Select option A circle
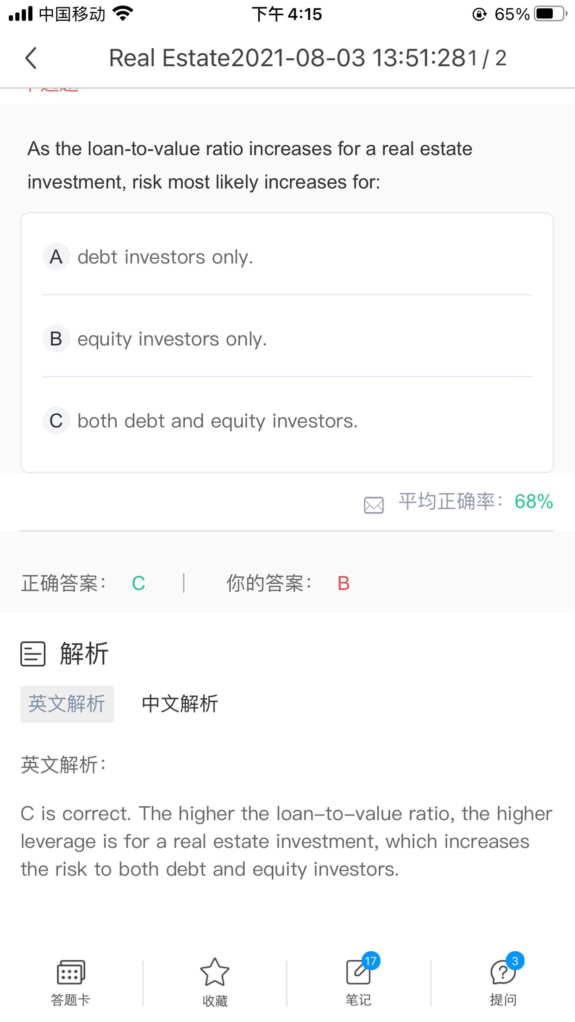Image resolution: width=575 pixels, height=1022 pixels. (56, 257)
